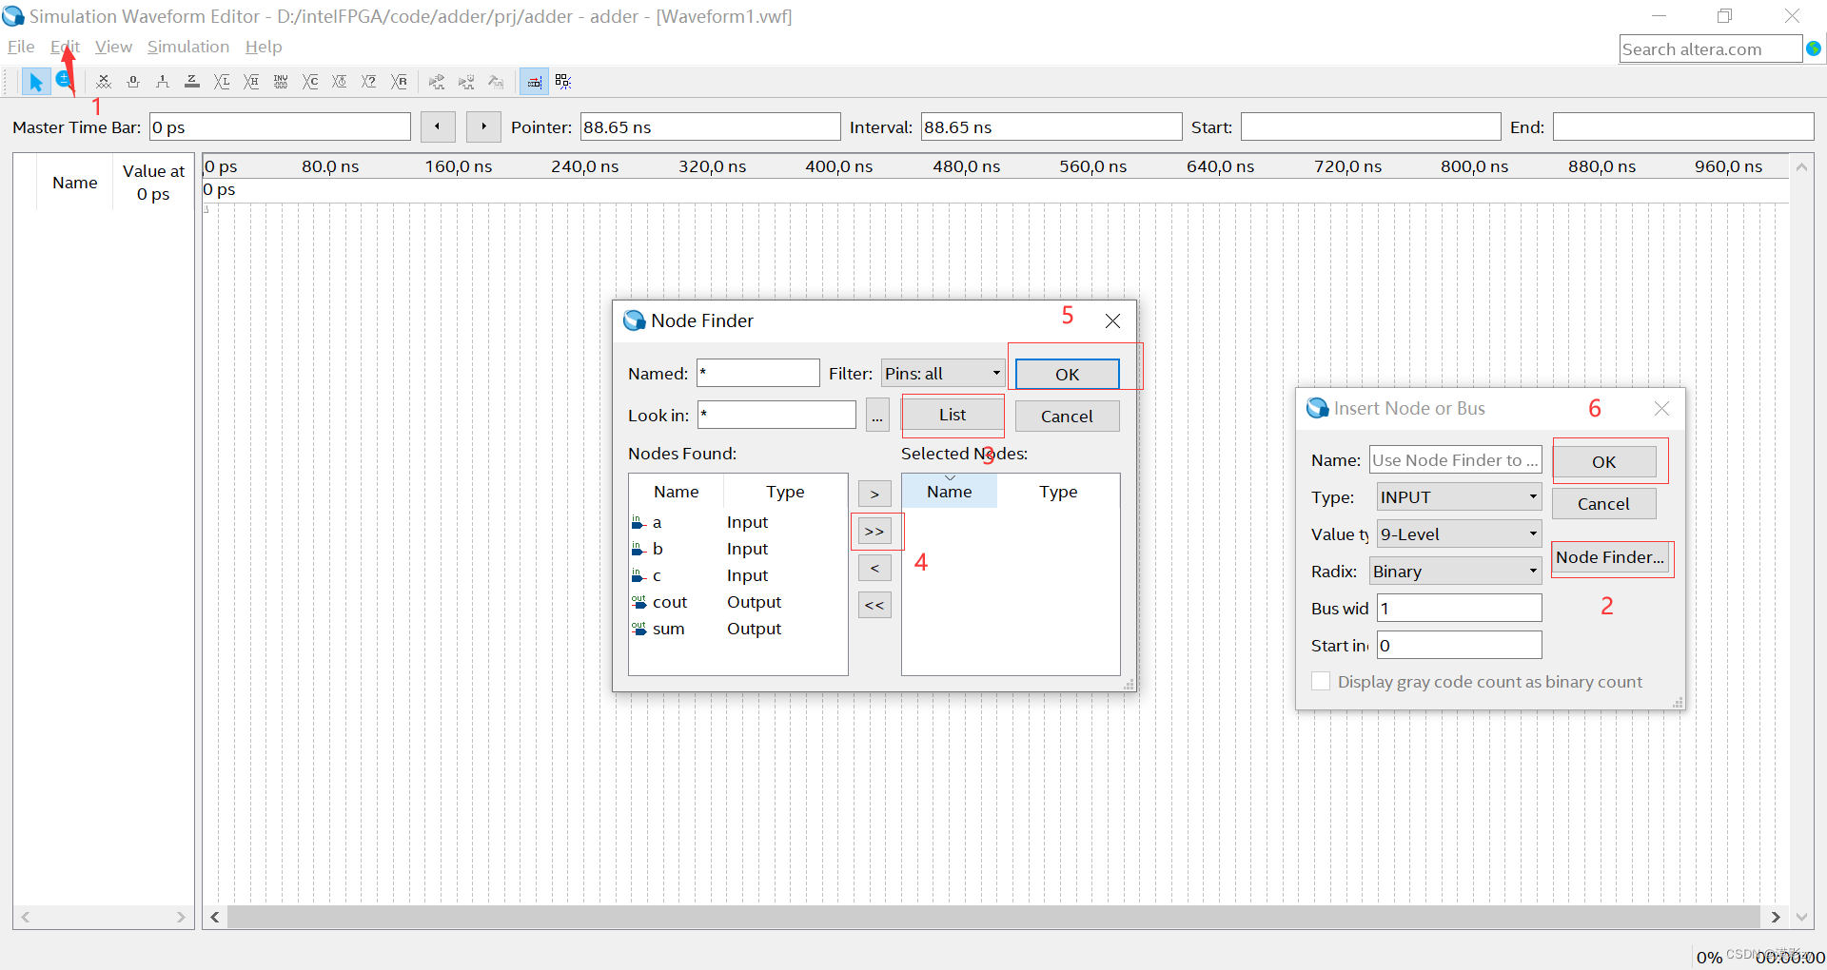Click the High Impedance (Z) icon

point(192,82)
